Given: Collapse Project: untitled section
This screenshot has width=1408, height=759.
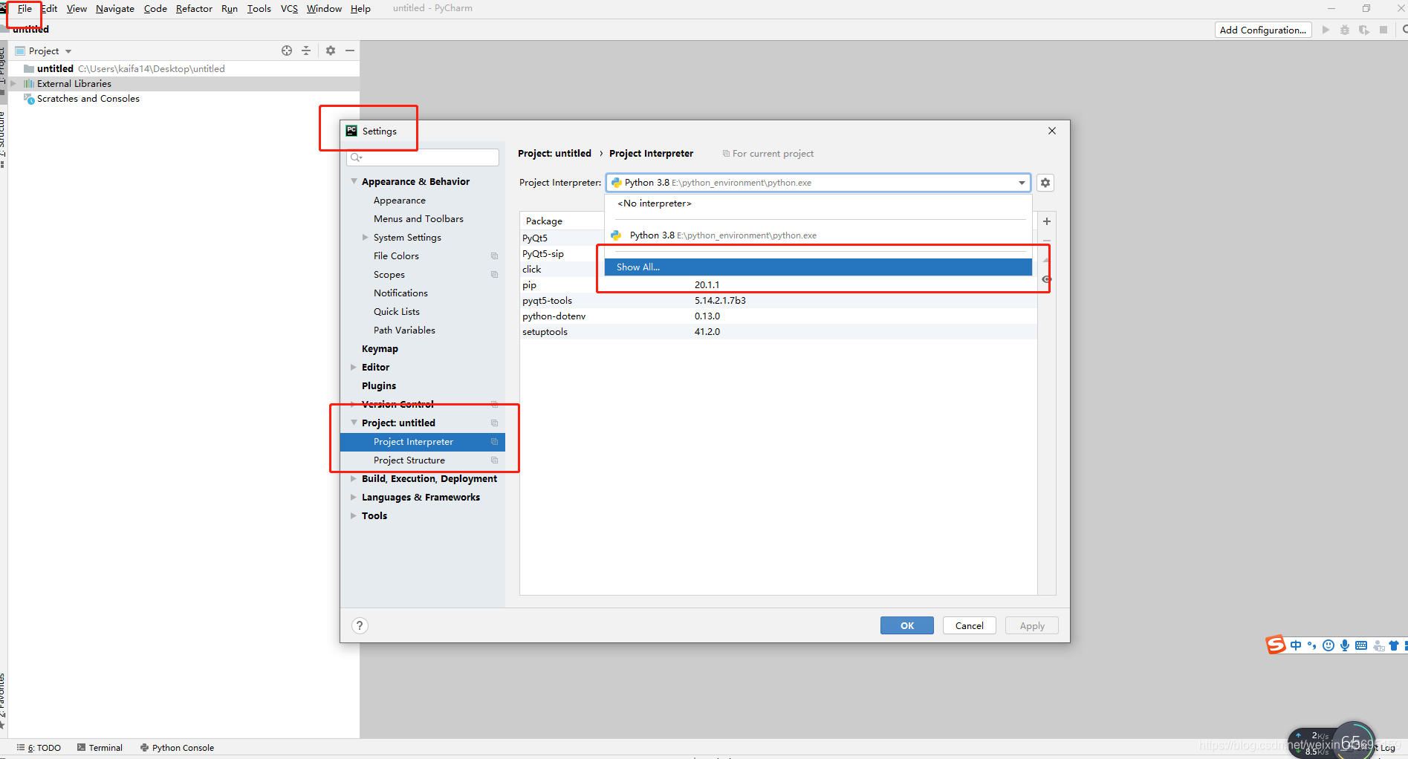Looking at the screenshot, I should point(354,423).
